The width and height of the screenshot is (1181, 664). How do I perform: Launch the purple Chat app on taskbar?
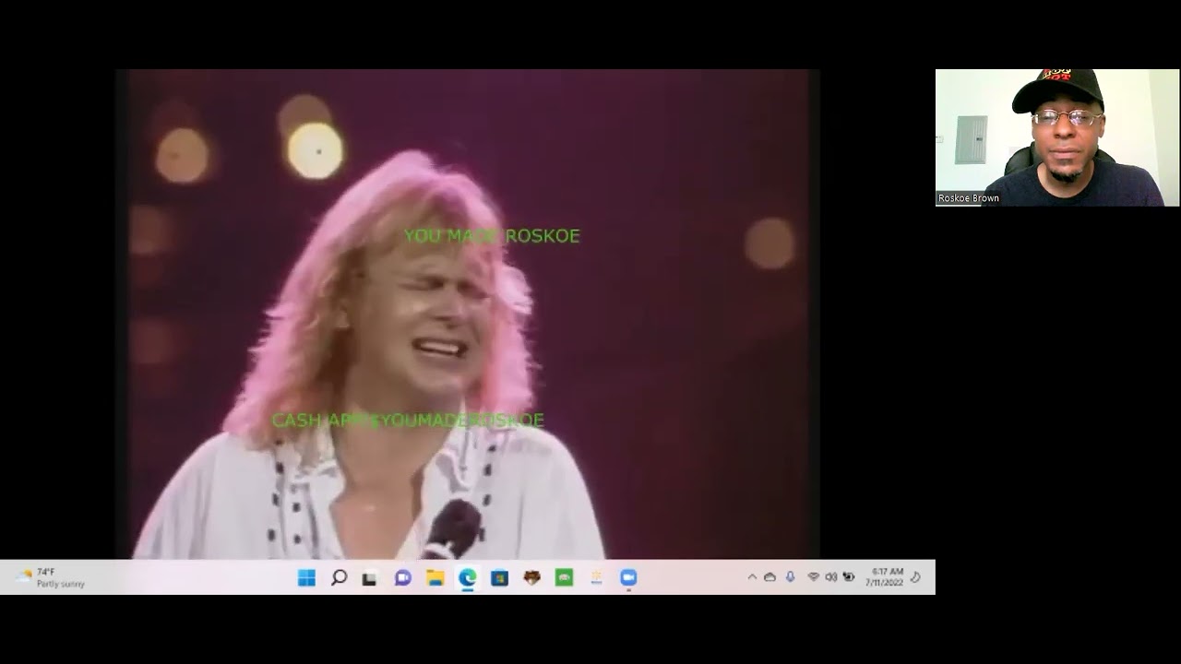click(402, 577)
